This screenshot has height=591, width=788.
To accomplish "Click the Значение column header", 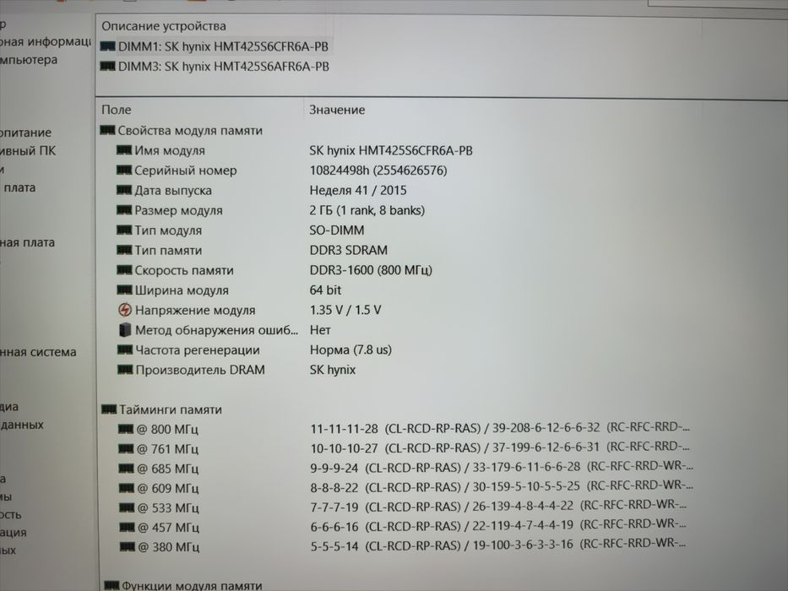I will [x=337, y=110].
